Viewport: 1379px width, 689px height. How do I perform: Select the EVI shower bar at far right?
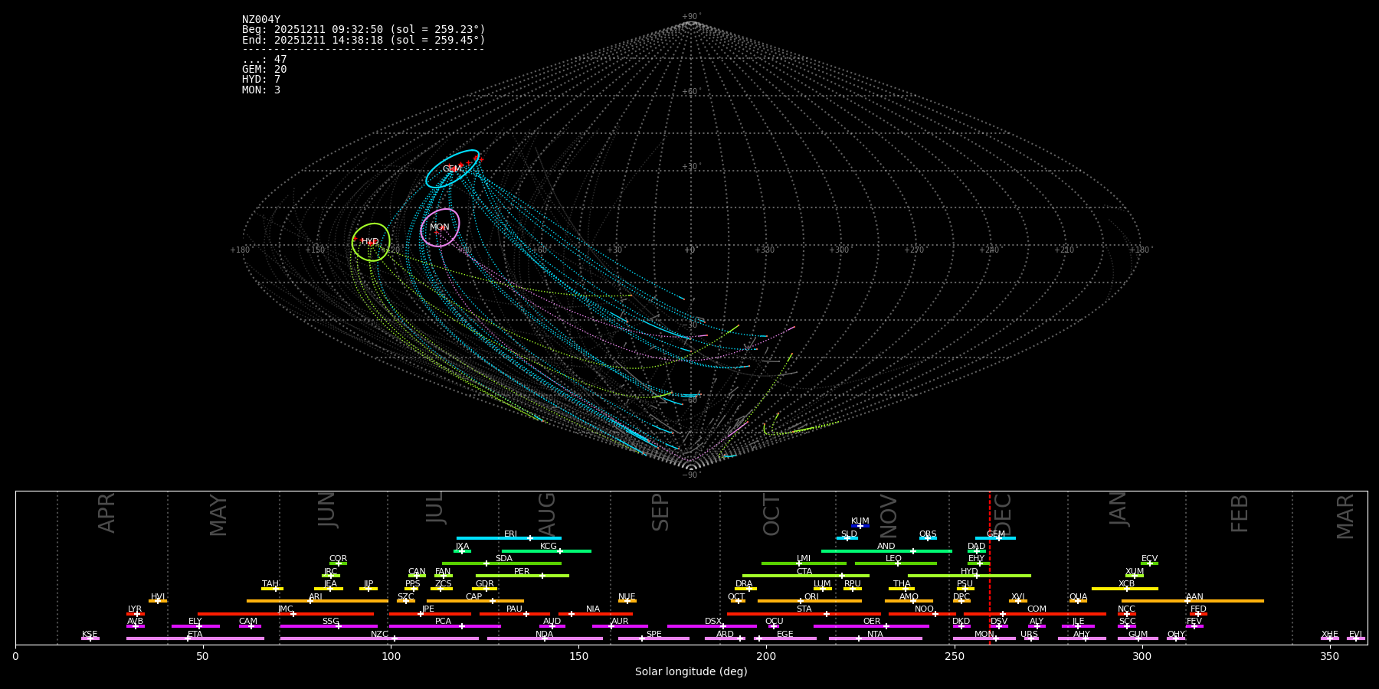[x=1355, y=638]
